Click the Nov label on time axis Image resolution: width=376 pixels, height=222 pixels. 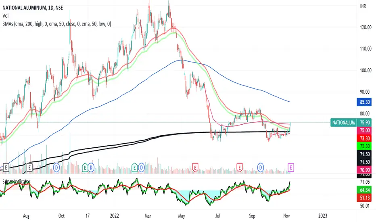pos(286,216)
